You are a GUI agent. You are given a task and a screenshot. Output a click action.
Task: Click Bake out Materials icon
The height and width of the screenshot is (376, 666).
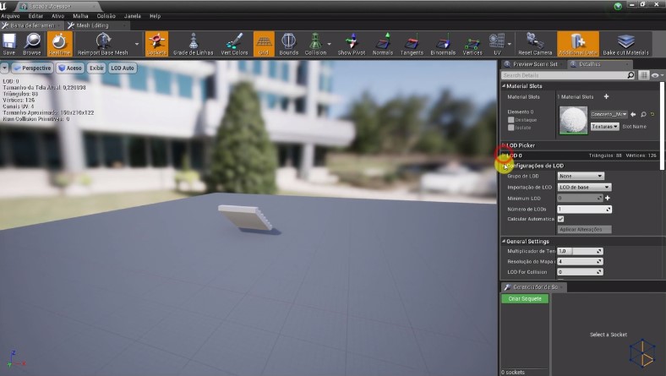pyautogui.click(x=625, y=44)
